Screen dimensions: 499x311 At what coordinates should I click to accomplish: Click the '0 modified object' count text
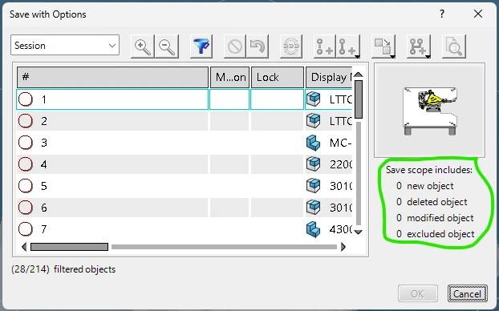[x=435, y=218]
